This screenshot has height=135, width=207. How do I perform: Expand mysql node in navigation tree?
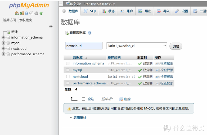pos(3,43)
